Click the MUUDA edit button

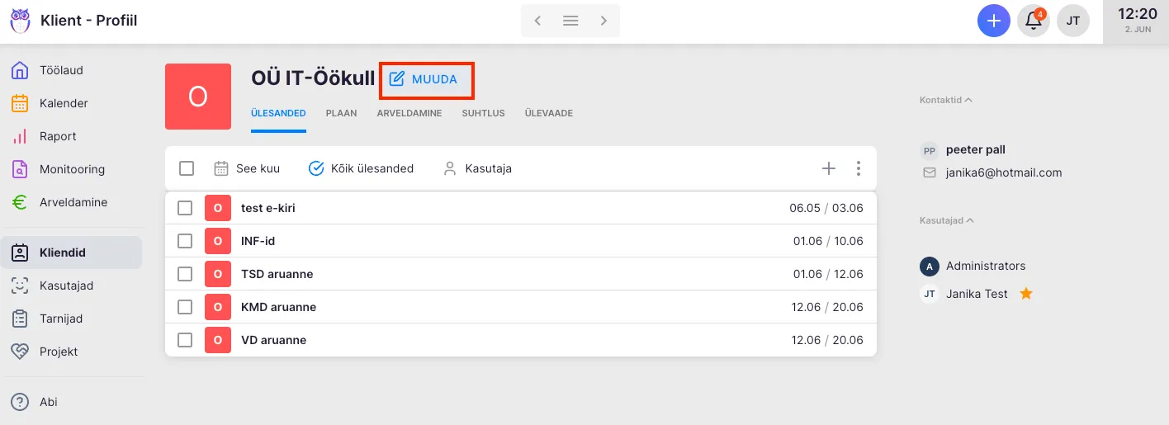coord(424,80)
